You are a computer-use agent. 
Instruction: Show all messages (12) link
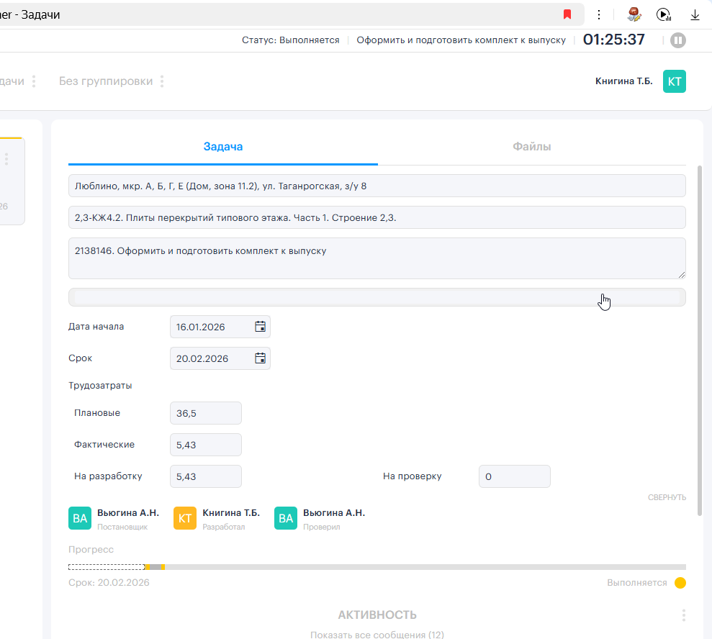click(x=377, y=635)
